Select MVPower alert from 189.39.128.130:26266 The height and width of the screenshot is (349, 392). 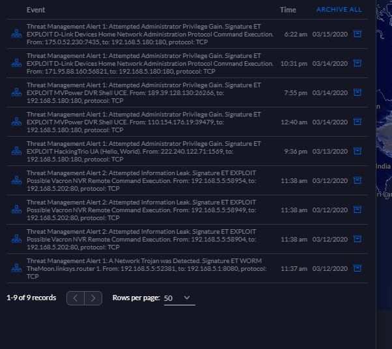144,92
